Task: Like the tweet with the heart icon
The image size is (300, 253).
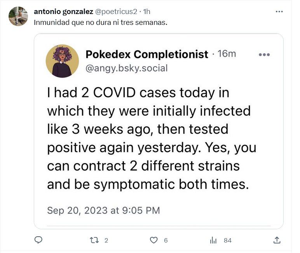Action: [153, 240]
